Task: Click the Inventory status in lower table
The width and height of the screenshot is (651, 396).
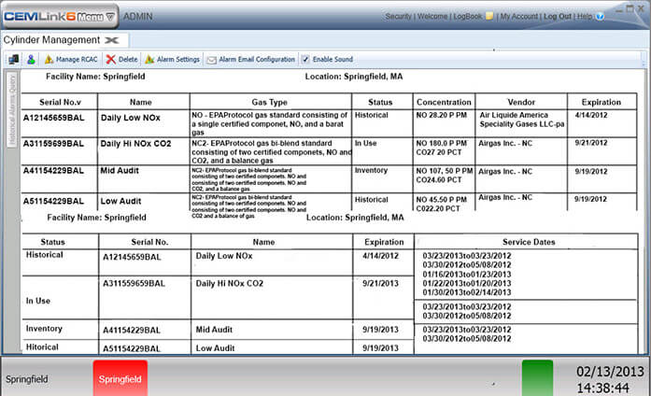Action: (44, 329)
